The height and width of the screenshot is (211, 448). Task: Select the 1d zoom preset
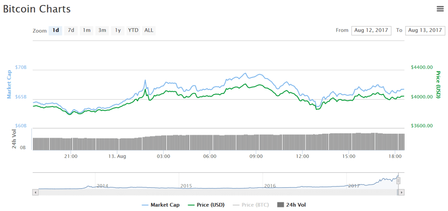(x=55, y=30)
